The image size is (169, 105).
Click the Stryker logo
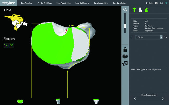9,3
